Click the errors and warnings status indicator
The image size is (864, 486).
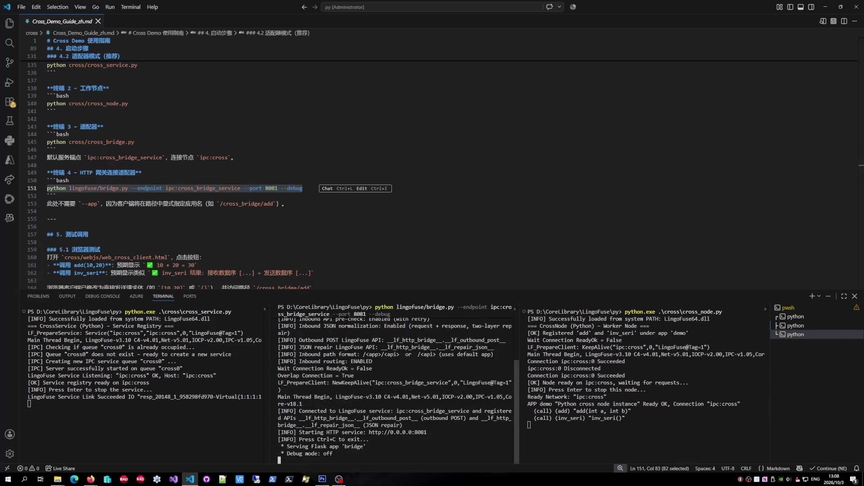[x=28, y=468]
